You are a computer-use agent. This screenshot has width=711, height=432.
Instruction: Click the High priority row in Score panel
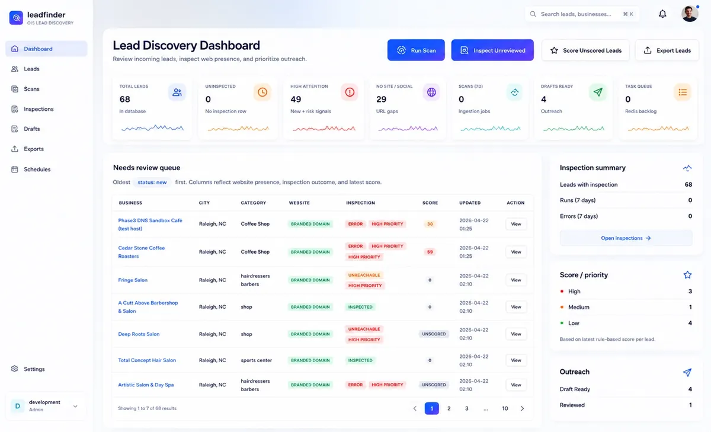[x=626, y=292]
